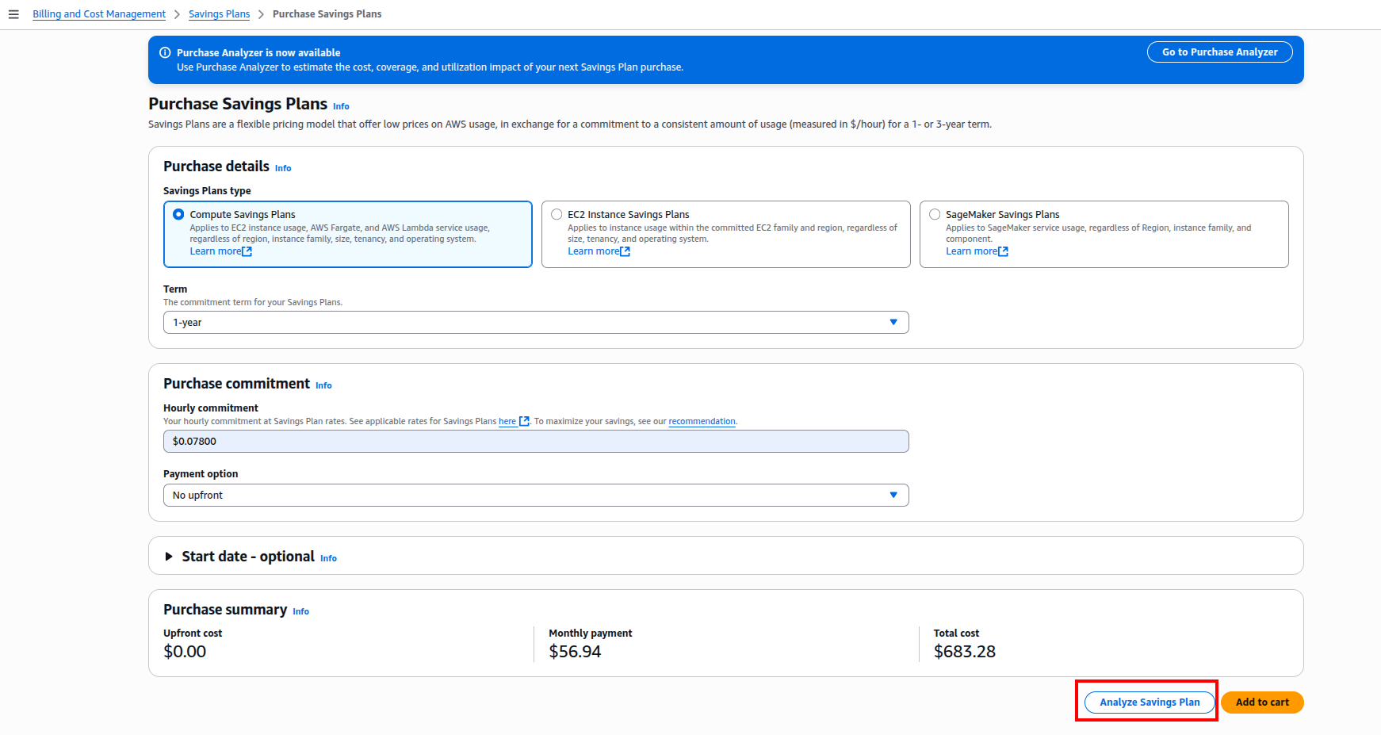Expand the Start date - optional section
The height and width of the screenshot is (735, 1381).
point(168,557)
